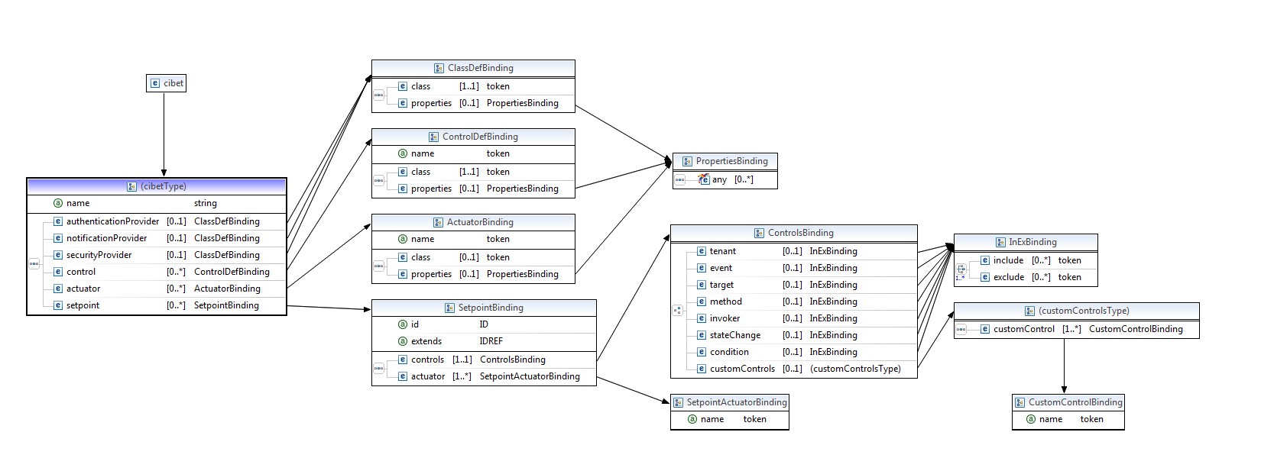This screenshot has height=458, width=1261.
Task: Select the cibetType complex type header
Action: point(157,186)
